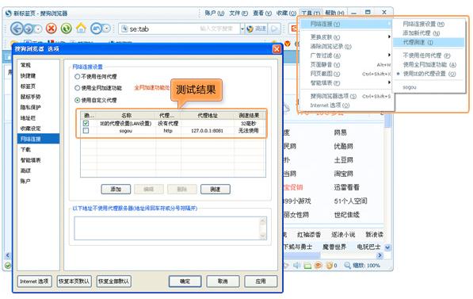473x299 pixels.
Task: Open the 查看 menu in menu bar
Action: (261, 13)
